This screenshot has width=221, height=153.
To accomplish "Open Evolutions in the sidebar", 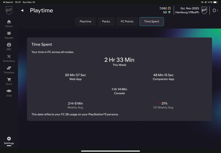I will click(9, 58).
